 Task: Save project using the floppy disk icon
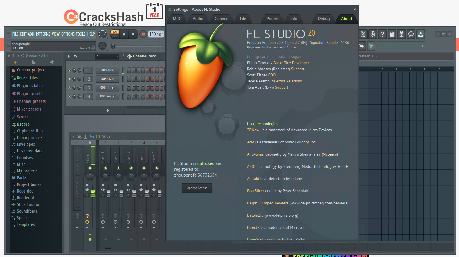(392, 34)
